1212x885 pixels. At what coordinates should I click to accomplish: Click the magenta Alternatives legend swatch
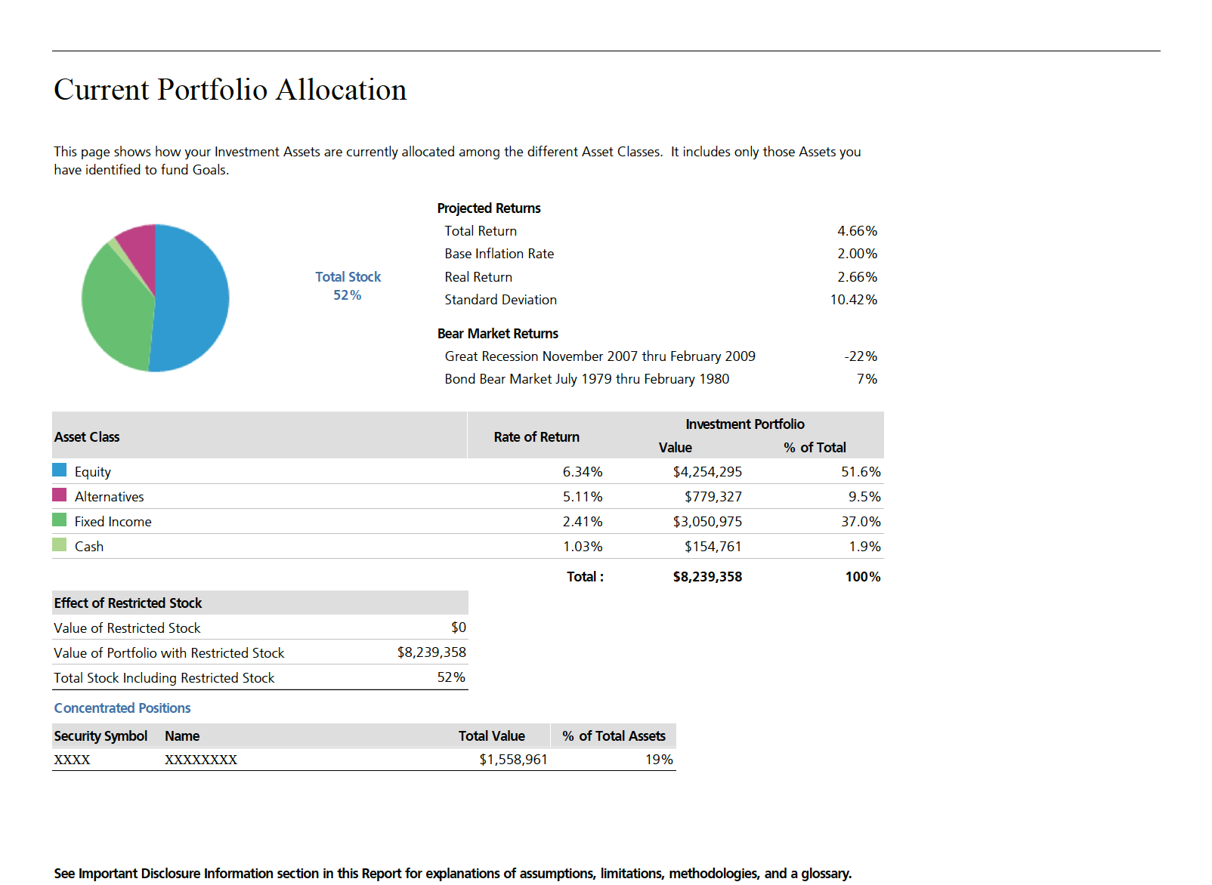click(x=59, y=495)
